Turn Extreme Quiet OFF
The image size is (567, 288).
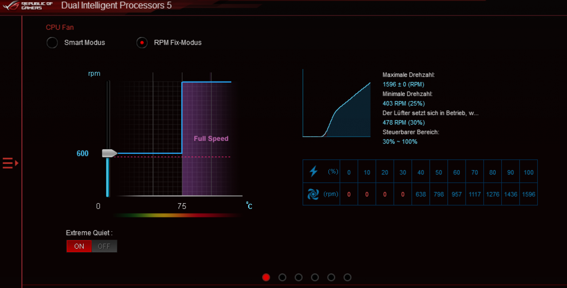click(104, 246)
